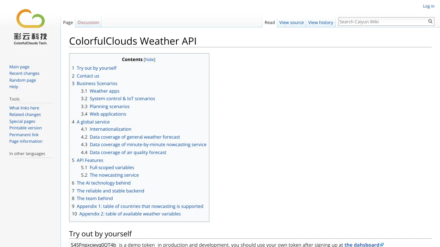Image resolution: width=440 pixels, height=247 pixels.
Task: Jump to API Features section
Action: pyautogui.click(x=88, y=160)
